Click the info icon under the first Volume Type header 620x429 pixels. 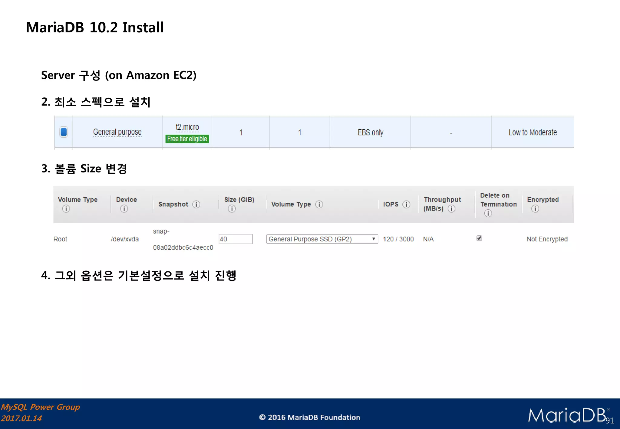click(x=66, y=208)
